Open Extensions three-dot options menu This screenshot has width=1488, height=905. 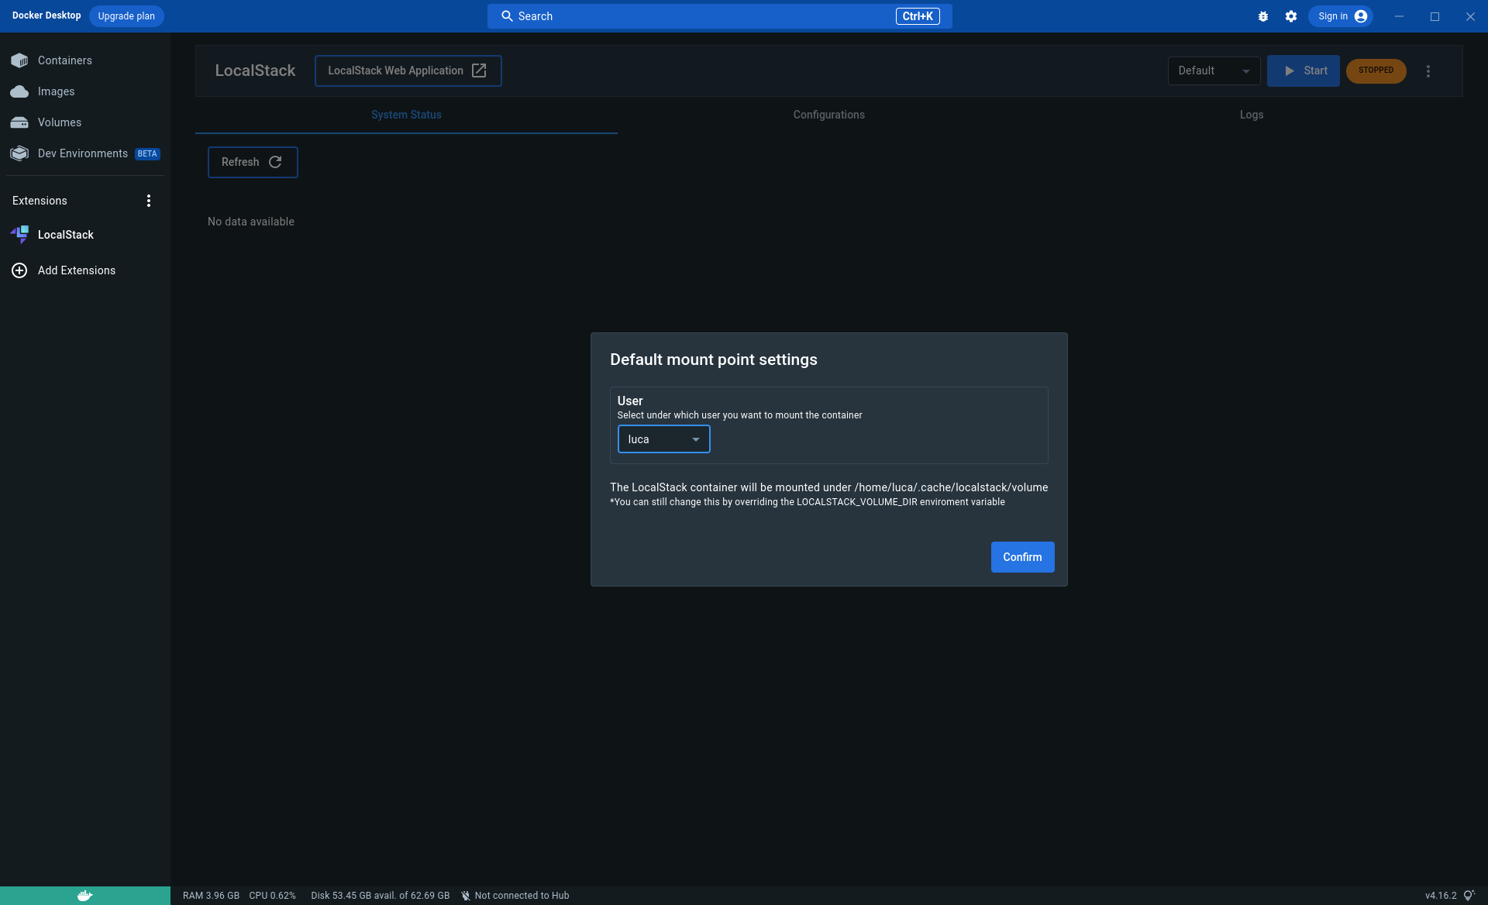(149, 201)
